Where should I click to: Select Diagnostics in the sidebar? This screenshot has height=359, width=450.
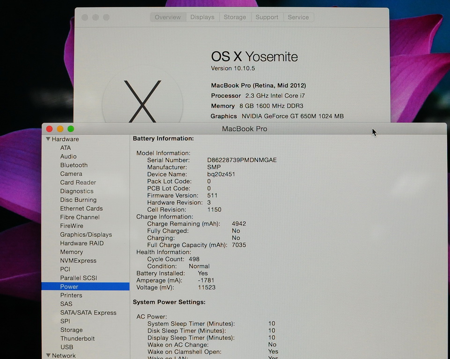point(77,191)
